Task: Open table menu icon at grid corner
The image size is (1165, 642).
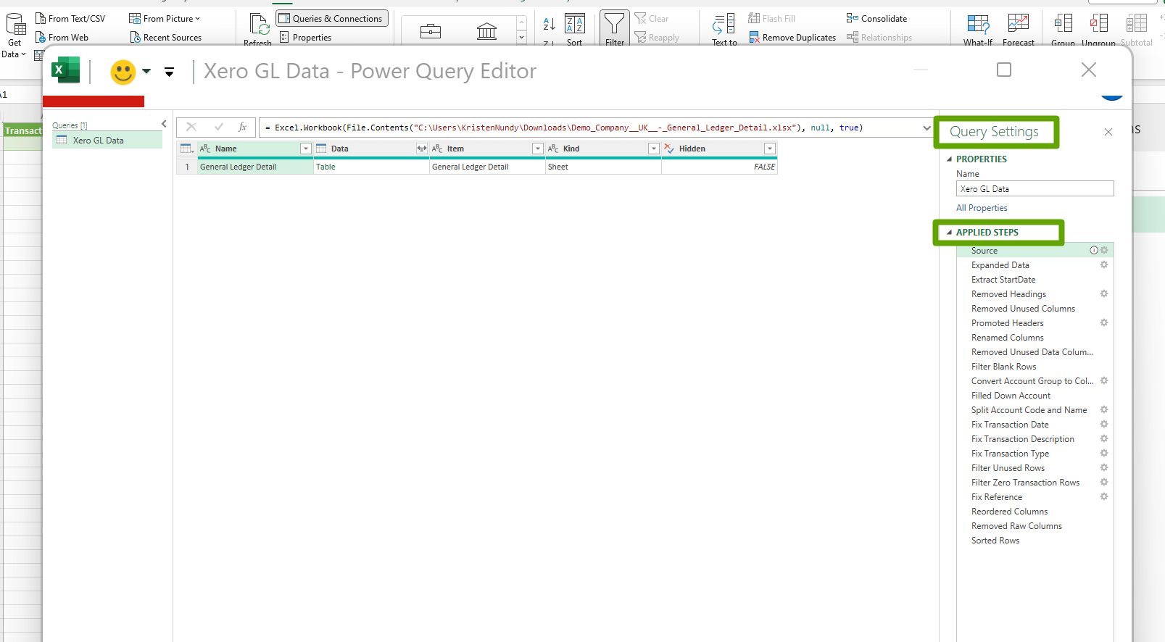Action: (187, 149)
